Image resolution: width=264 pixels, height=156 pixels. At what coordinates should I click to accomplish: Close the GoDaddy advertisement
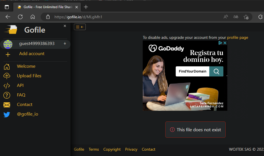coord(225,43)
